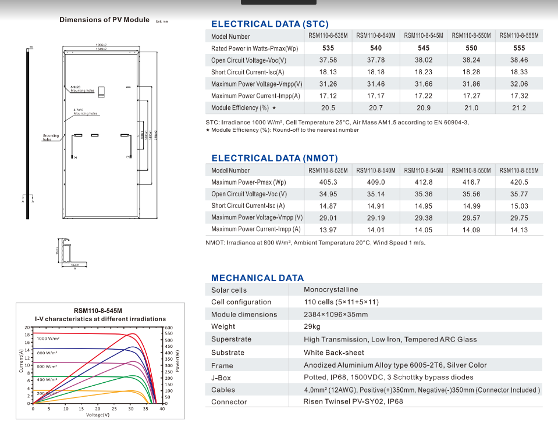
Task: Click the Cables "4.0mm² (12AWG)" description
Action: point(422,390)
